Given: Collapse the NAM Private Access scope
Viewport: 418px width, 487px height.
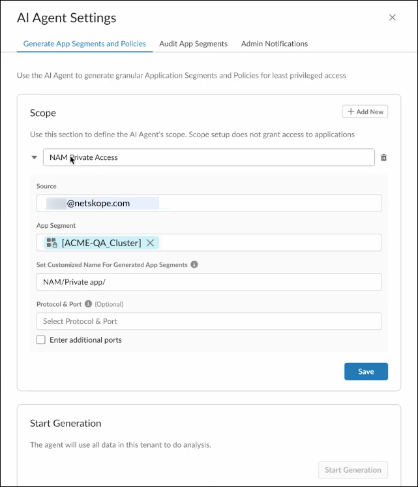Looking at the screenshot, I should tap(34, 157).
